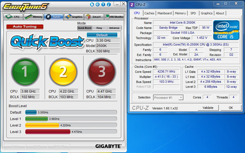Click the document icon in EasyTune6 title bar
The height and width of the screenshot is (153, 245).
coord(92,4)
